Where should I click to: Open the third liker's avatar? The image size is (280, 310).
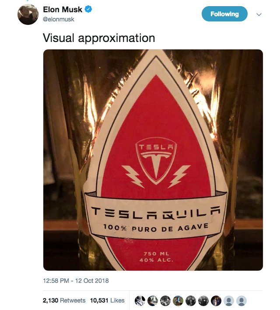165,301
